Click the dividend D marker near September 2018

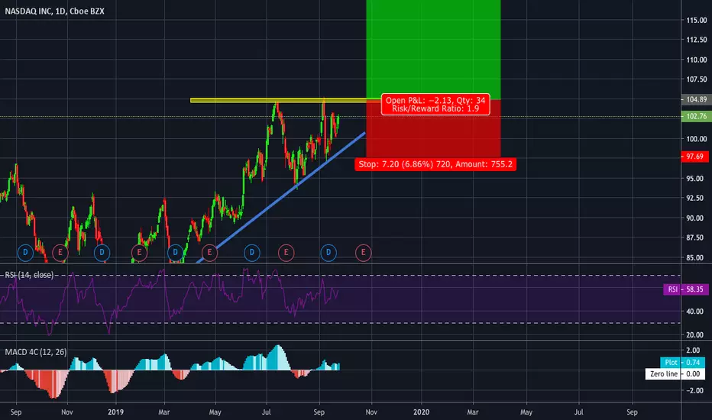tap(25, 253)
